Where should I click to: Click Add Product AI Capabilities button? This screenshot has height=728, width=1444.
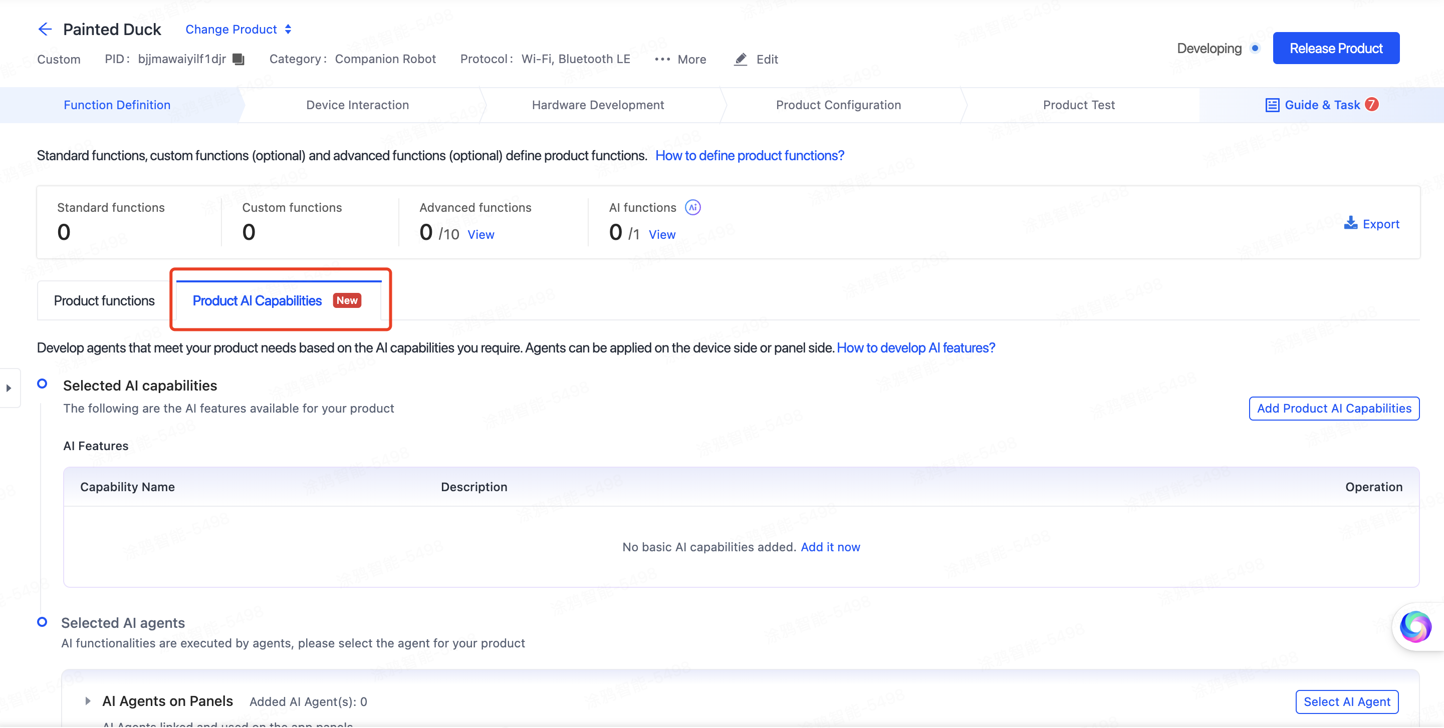coord(1334,408)
